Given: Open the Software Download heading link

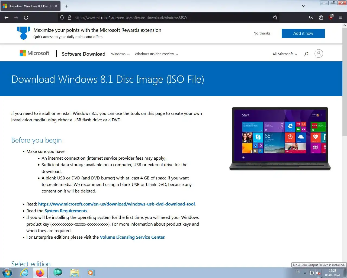Looking at the screenshot, I should point(83,54).
